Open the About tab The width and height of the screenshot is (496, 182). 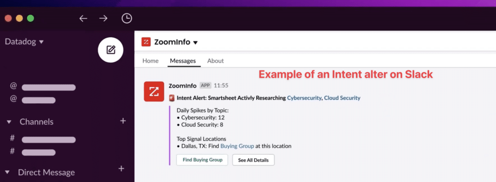point(216,61)
